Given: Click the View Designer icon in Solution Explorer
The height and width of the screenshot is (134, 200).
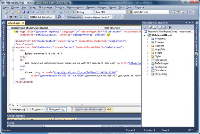Looking at the screenshot, I should point(164,27).
